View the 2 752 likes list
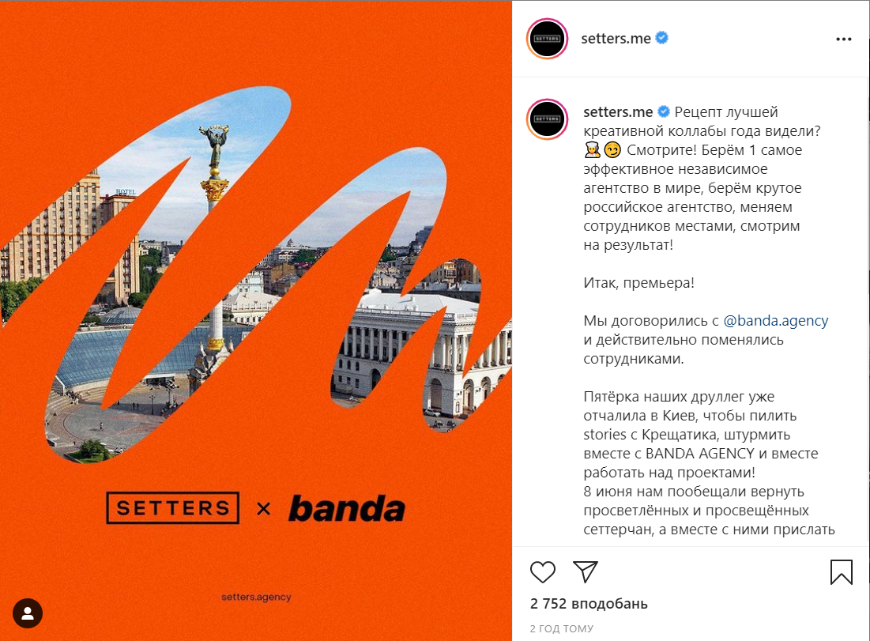 click(589, 604)
